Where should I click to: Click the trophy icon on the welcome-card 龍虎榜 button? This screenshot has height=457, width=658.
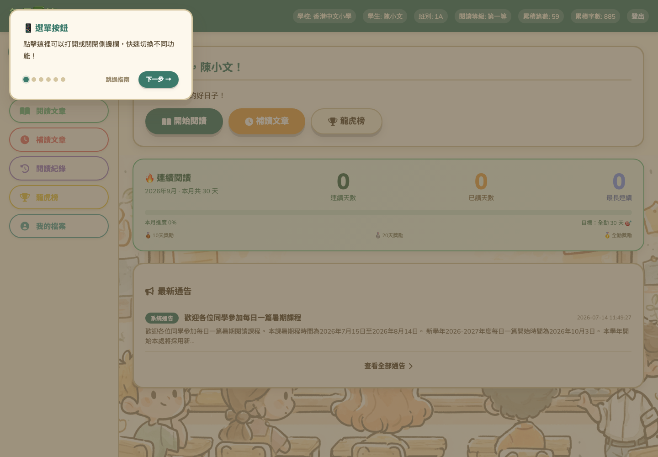tap(333, 122)
